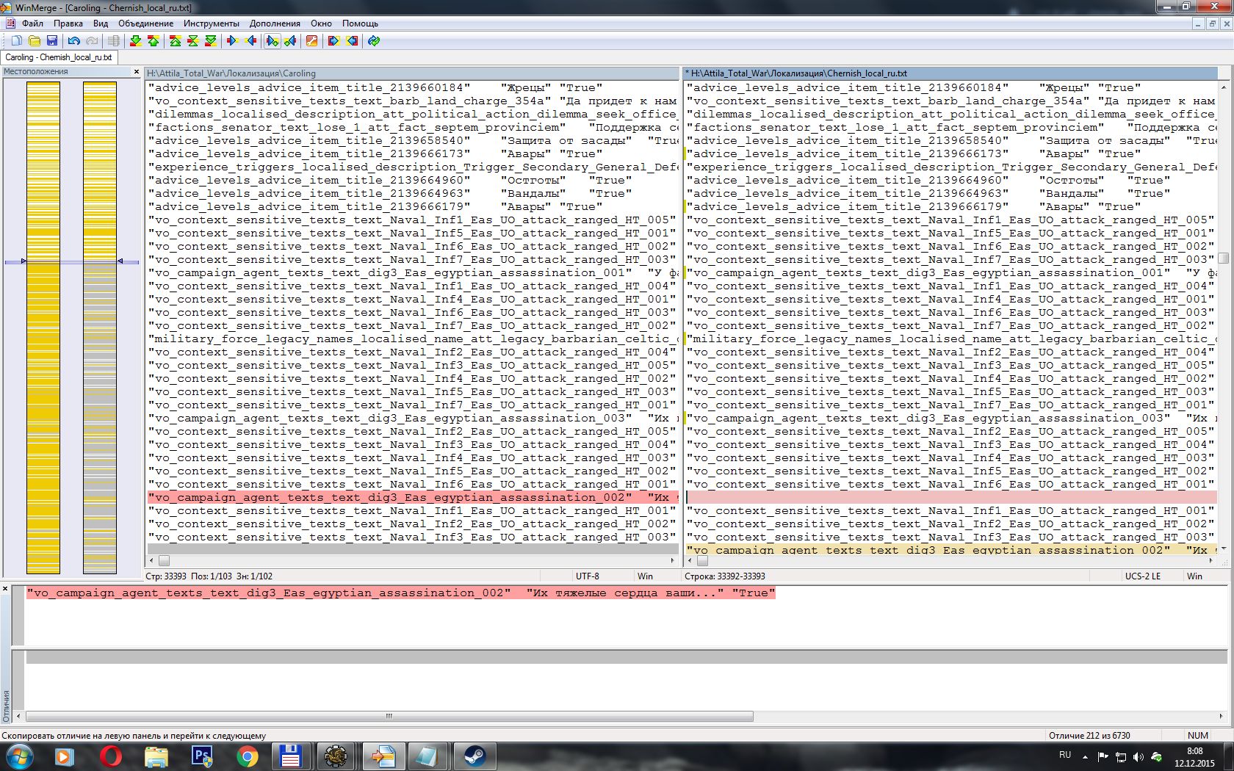Open Photoshop from the taskbar
This screenshot has width=1234, height=771.
click(202, 756)
